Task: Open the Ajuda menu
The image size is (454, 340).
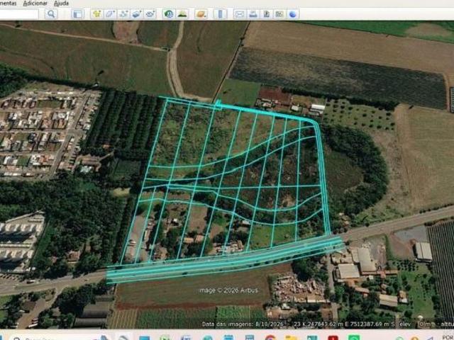Action: pos(62,3)
